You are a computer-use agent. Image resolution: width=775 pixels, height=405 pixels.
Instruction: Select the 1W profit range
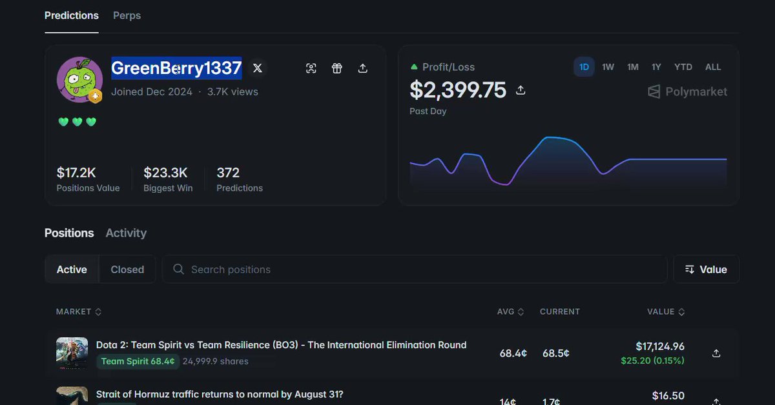click(608, 67)
